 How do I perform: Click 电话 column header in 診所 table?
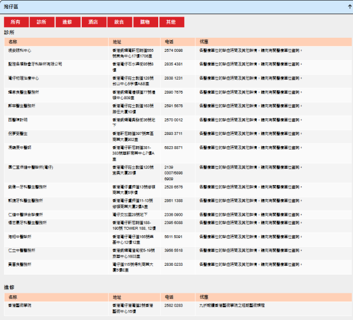coord(169,42)
